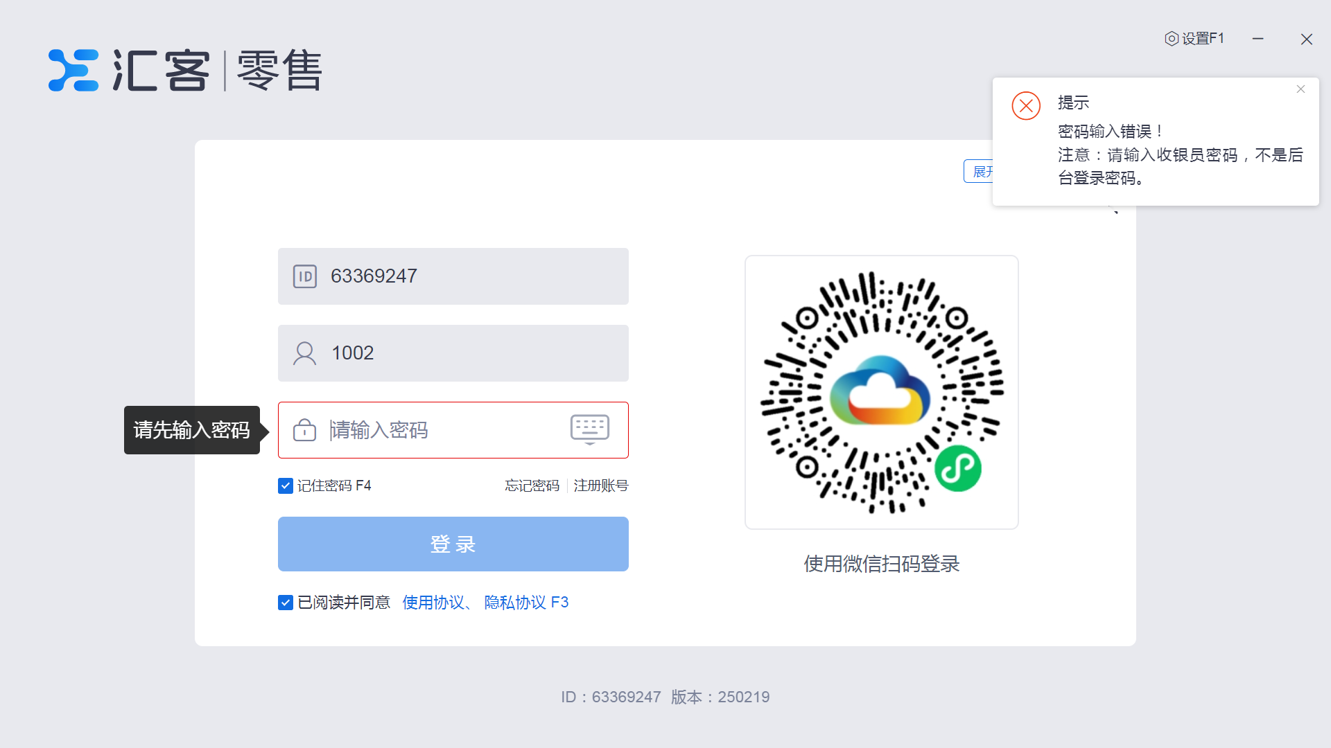The height and width of the screenshot is (748, 1331).
Task: Open the 使用协议 link
Action: click(x=433, y=603)
